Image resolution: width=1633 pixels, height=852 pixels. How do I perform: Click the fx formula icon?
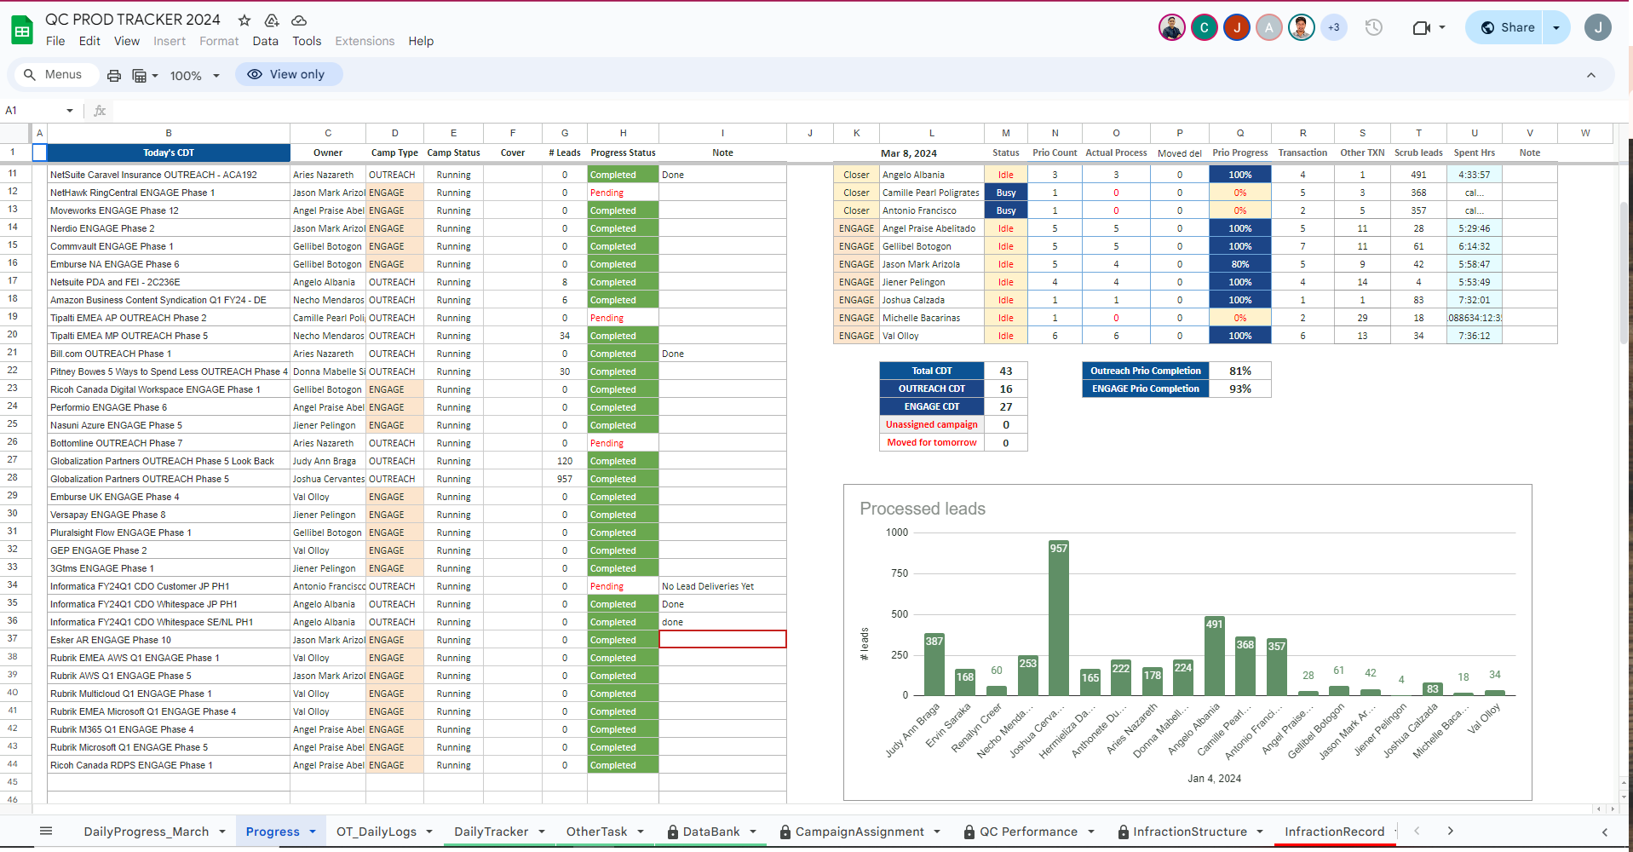[100, 111]
